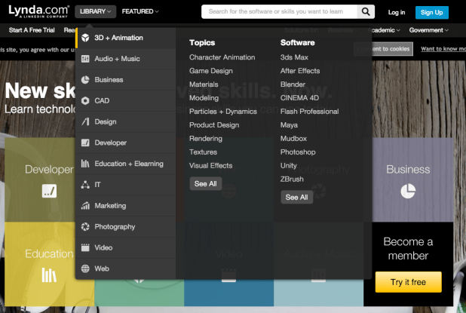466x313 pixels.
Task: Click the Developer code icon in menu
Action: pyautogui.click(x=85, y=143)
